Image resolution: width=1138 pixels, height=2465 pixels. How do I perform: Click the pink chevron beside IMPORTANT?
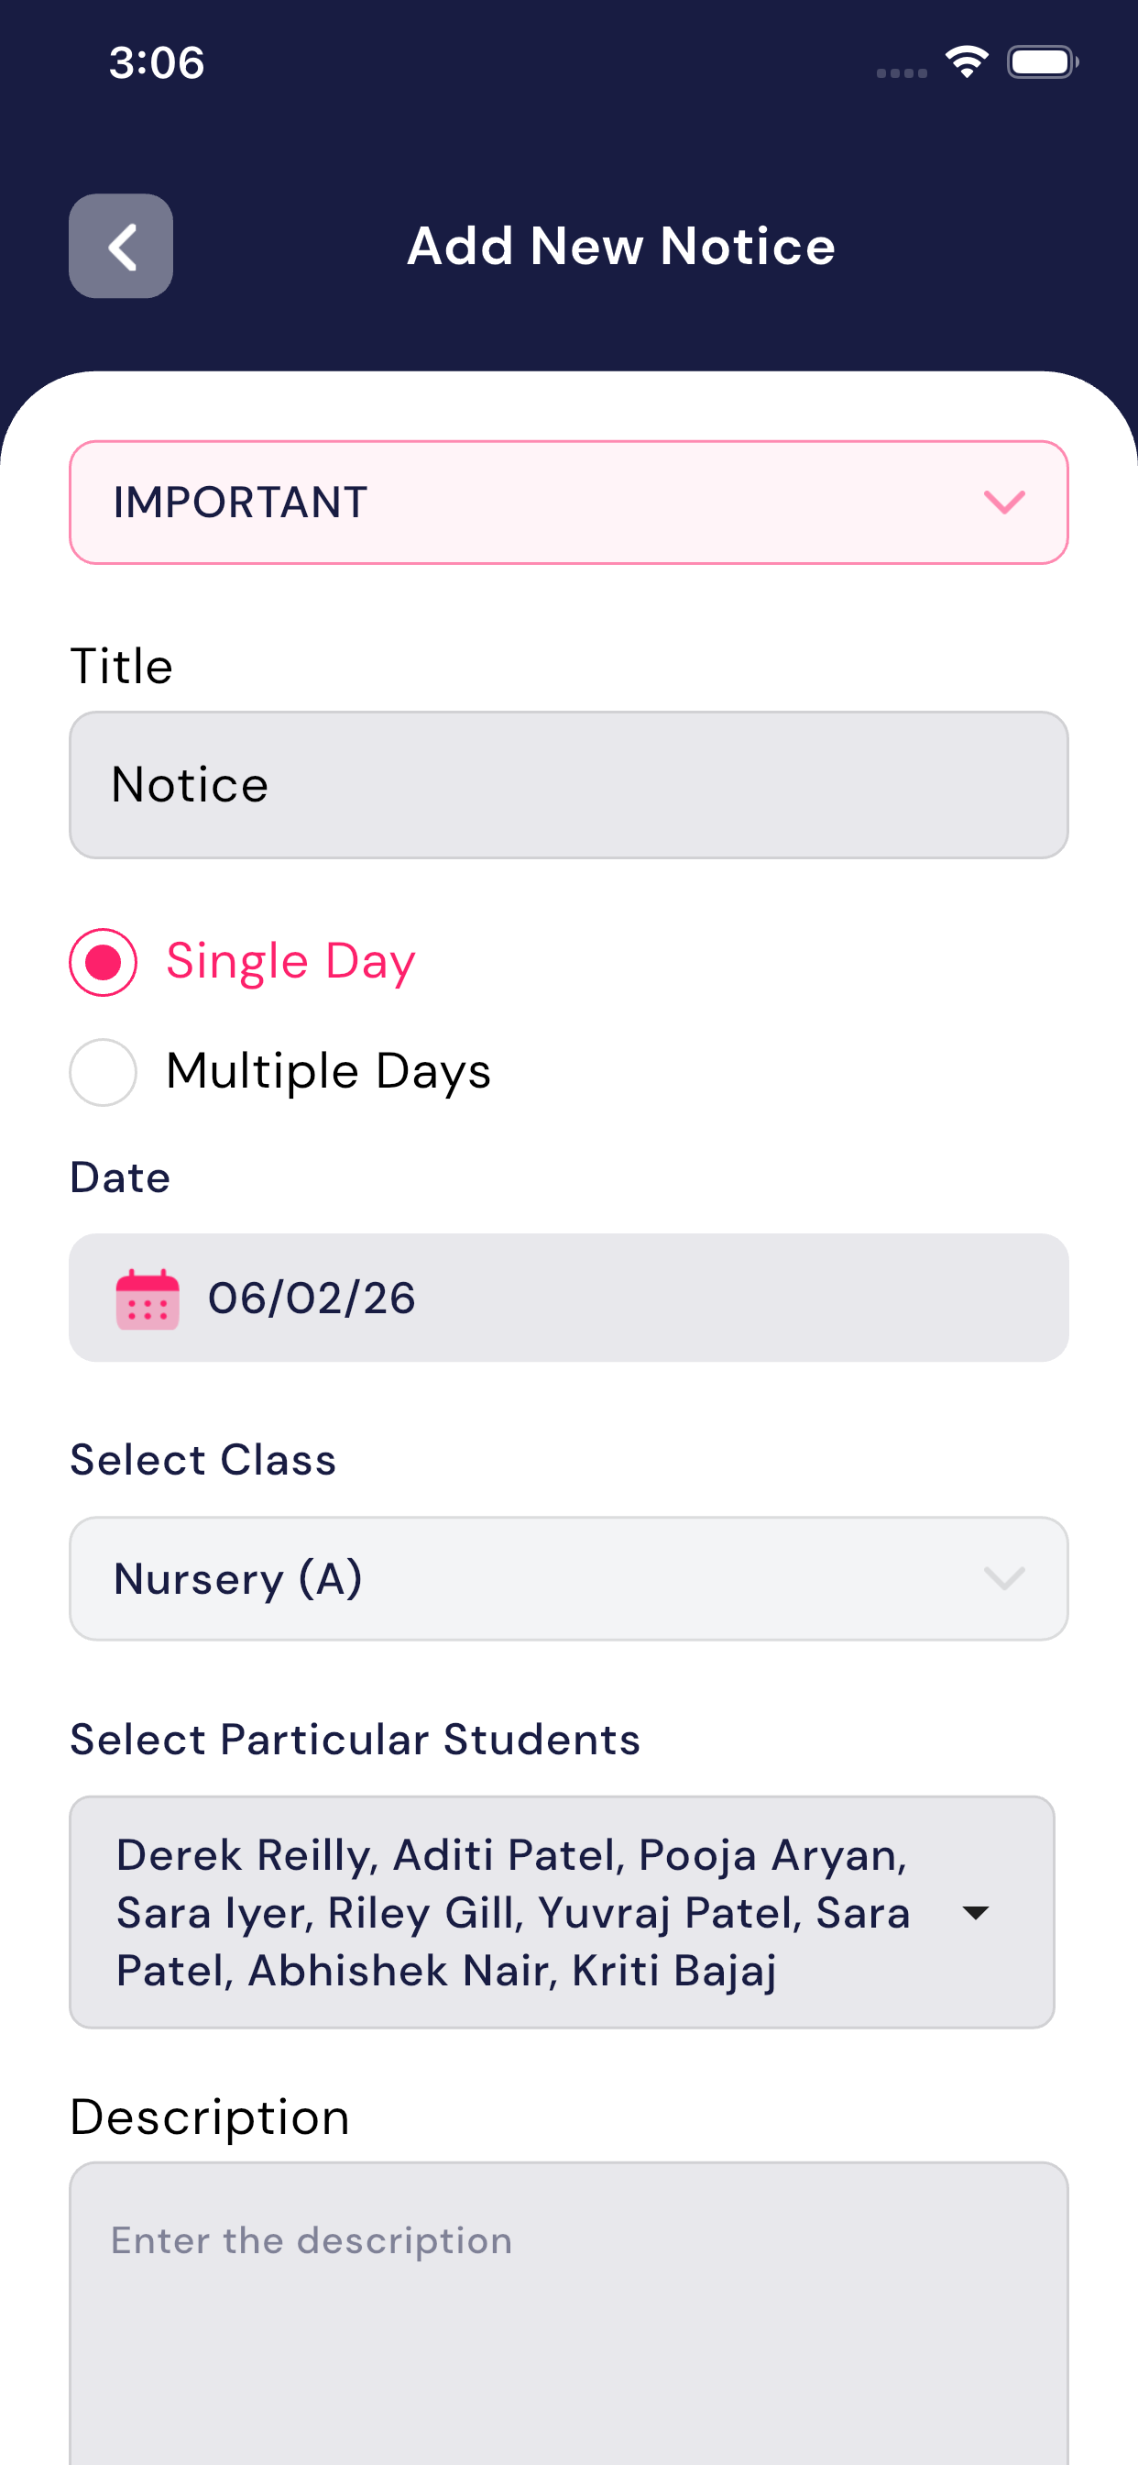tap(1004, 503)
